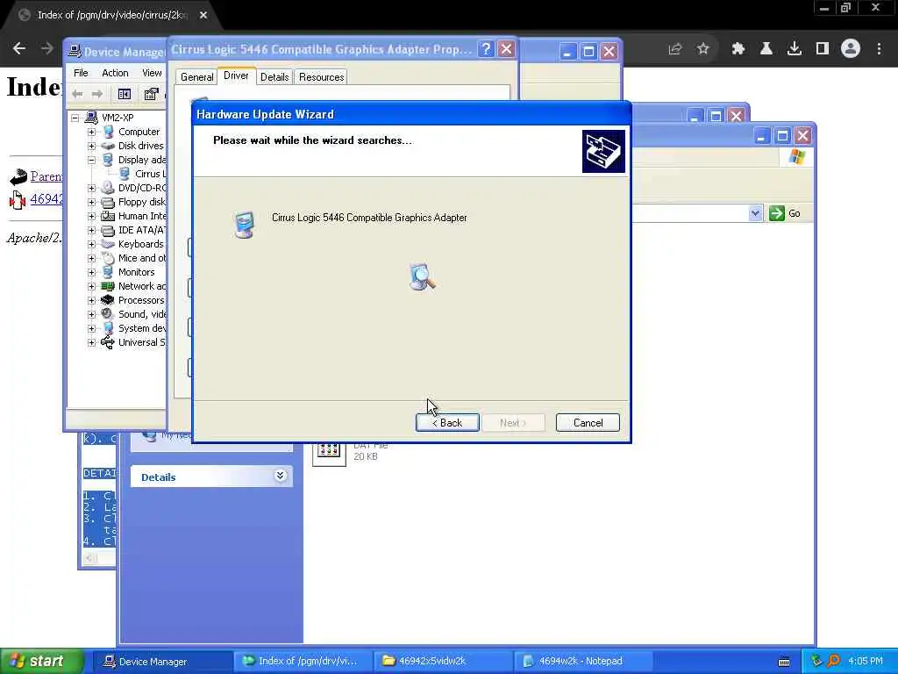
Task: Expand the Keyboards node
Action: [x=91, y=244]
